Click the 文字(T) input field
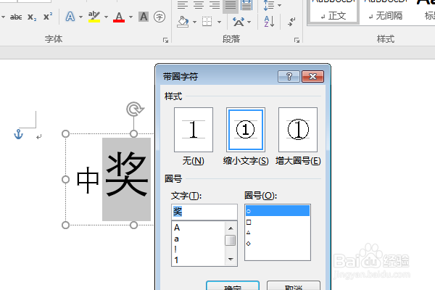Viewport: 435px width, 290px height. coord(204,212)
